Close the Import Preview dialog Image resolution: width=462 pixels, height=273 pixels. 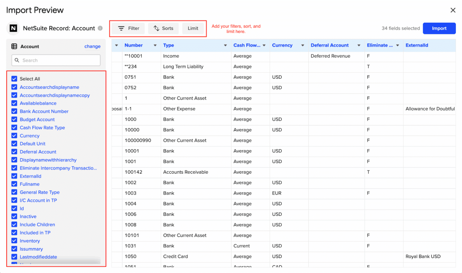pyautogui.click(x=453, y=10)
